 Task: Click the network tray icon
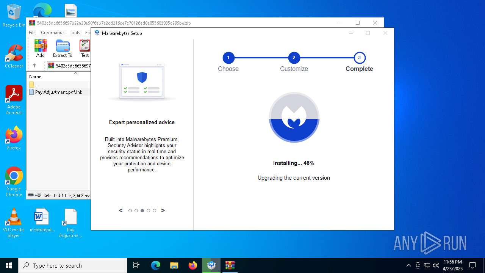click(427, 265)
